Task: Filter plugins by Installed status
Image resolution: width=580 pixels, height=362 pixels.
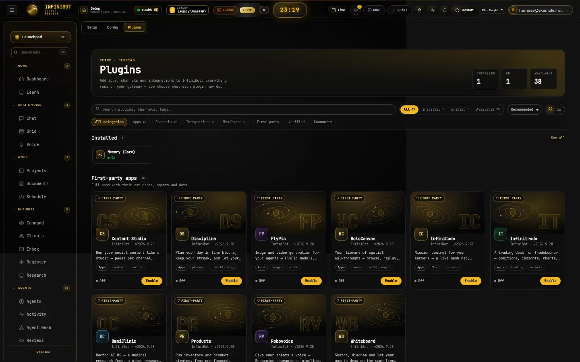Action: 433,109
